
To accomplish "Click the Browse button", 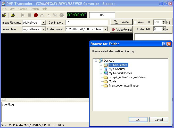I will pyautogui.click(x=121, y=22).
